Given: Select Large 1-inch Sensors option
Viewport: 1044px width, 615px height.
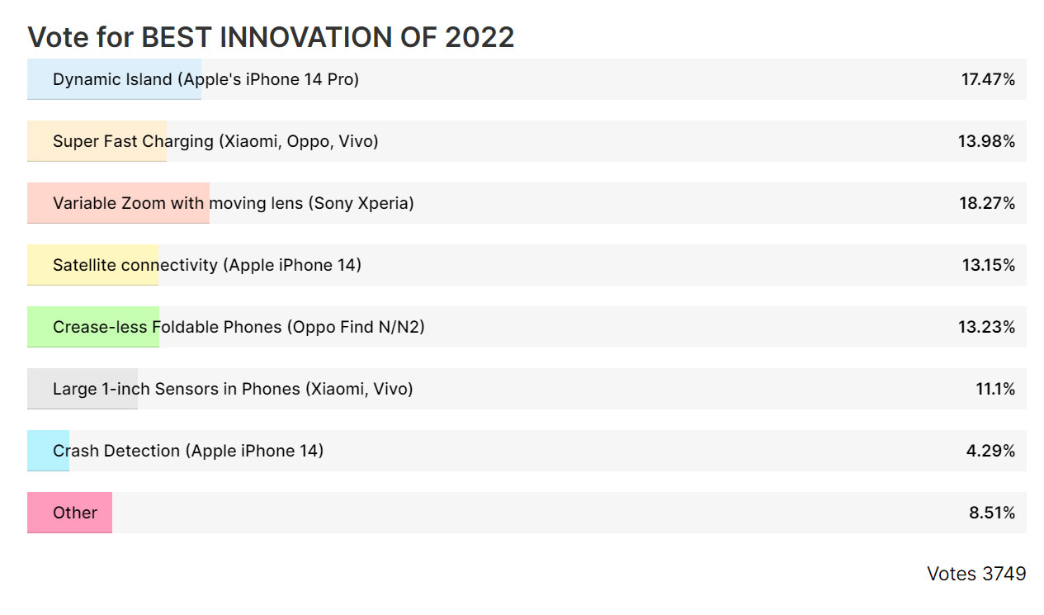Looking at the screenshot, I should point(527,389).
